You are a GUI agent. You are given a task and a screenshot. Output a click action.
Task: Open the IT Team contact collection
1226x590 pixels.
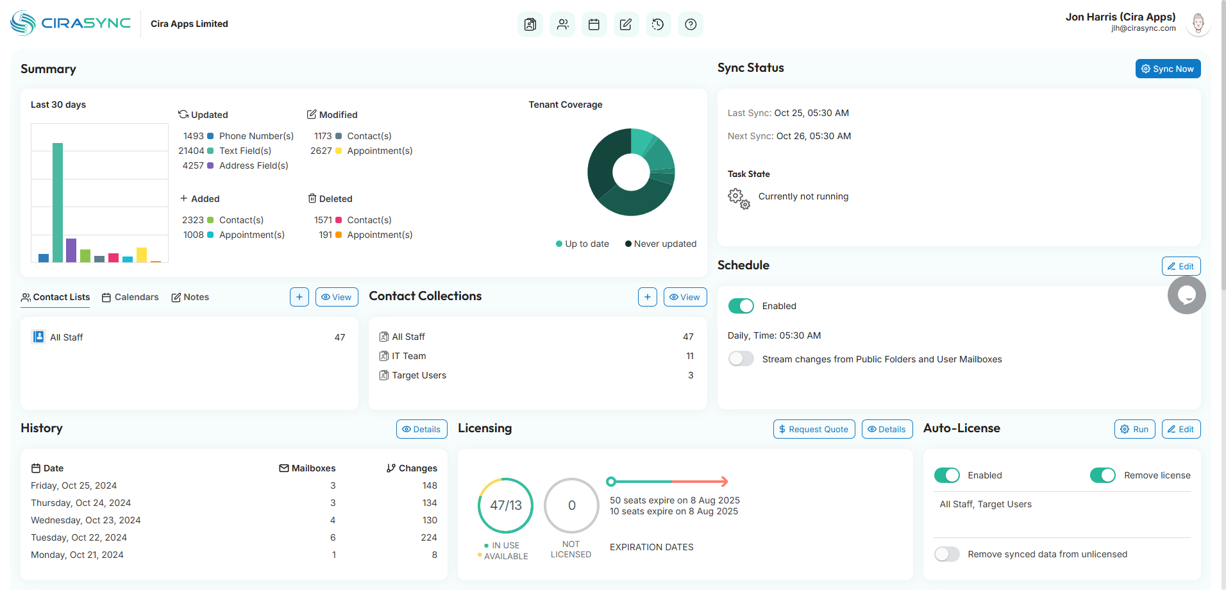[x=408, y=356]
